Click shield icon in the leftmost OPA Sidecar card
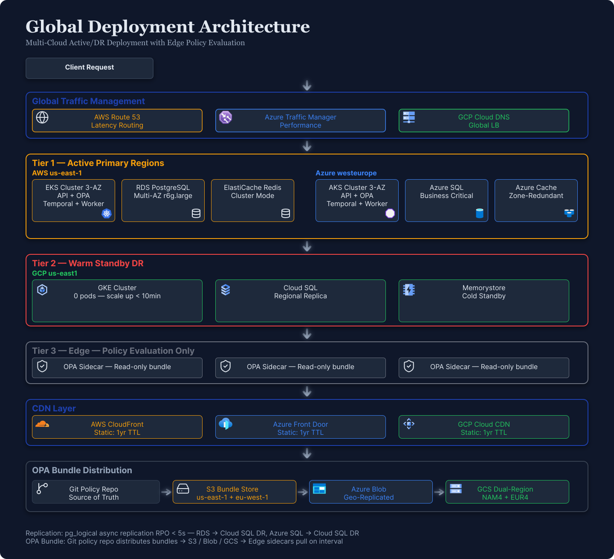The height and width of the screenshot is (559, 614). click(x=42, y=366)
